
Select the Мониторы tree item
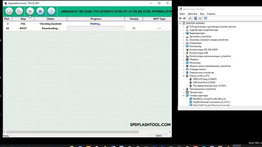point(195,63)
